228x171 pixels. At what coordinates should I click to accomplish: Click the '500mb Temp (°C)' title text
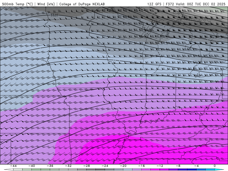(x=17, y=4)
